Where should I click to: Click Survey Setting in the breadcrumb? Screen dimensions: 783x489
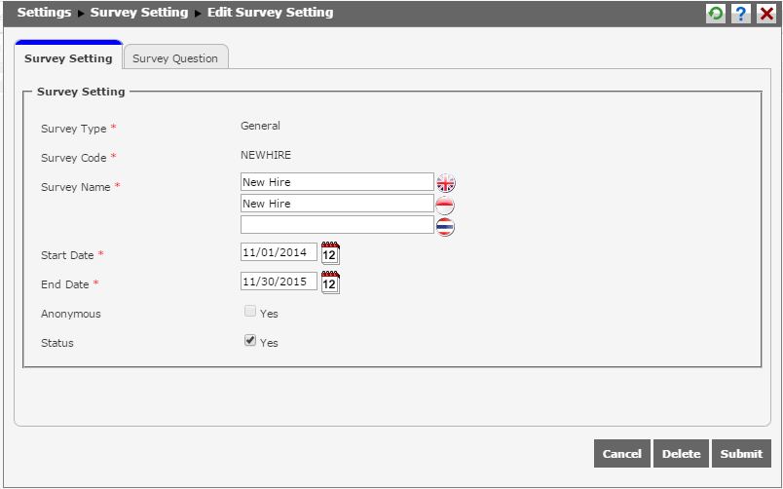pyautogui.click(x=139, y=13)
